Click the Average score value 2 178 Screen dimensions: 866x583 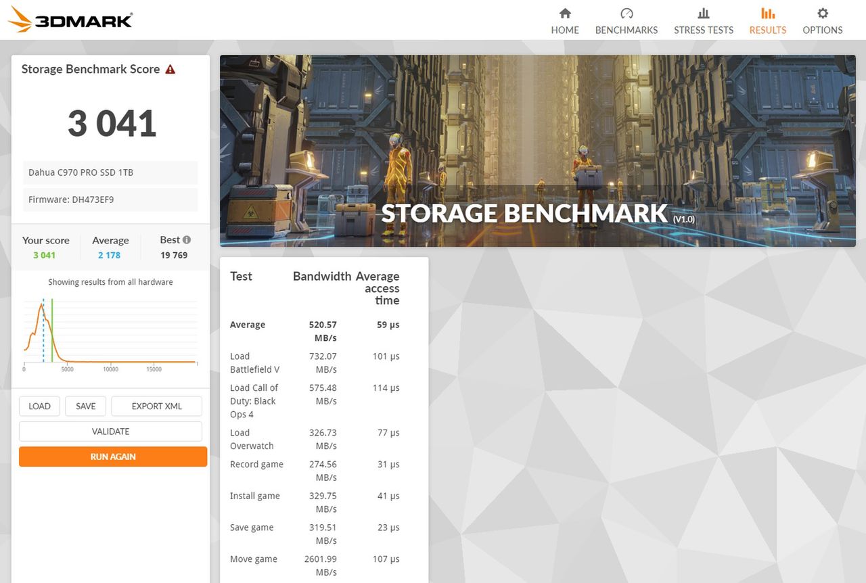coord(110,255)
